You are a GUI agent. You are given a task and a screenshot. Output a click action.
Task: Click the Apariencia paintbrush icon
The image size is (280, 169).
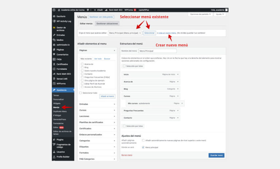pyautogui.click(x=54, y=90)
